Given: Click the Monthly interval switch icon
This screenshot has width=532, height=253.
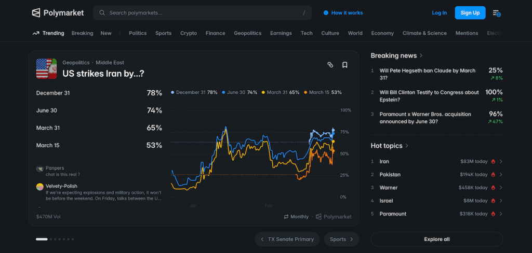Looking at the screenshot, I should pos(286,217).
